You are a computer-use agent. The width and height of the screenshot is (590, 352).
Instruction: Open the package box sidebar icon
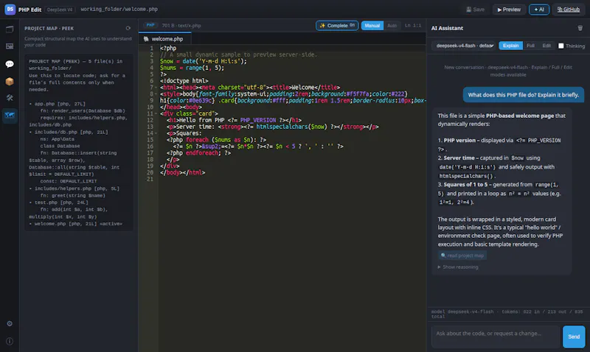(x=10, y=81)
